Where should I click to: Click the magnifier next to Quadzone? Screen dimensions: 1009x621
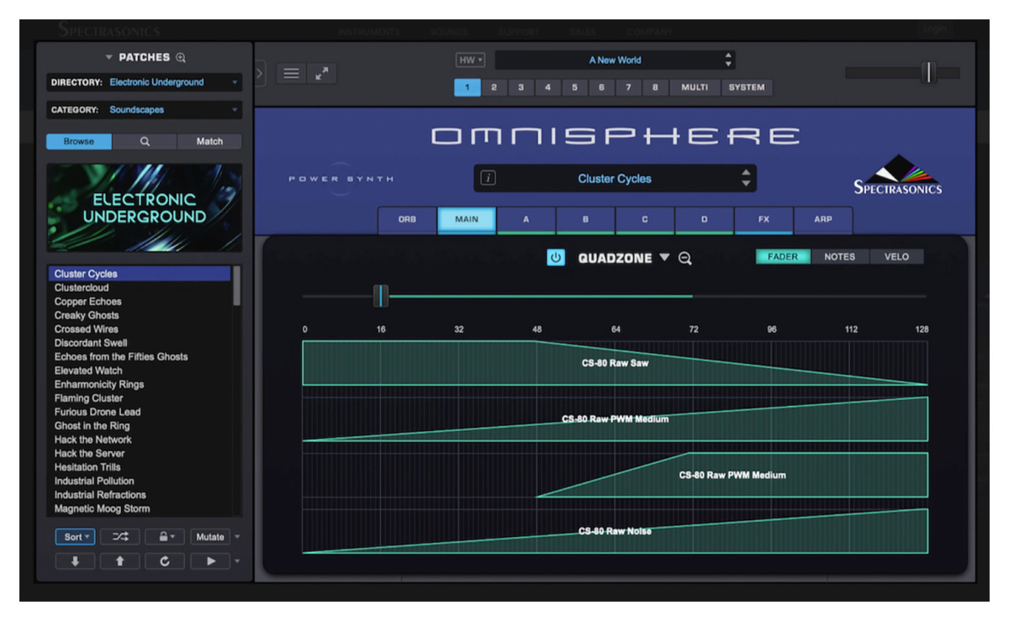tap(685, 259)
